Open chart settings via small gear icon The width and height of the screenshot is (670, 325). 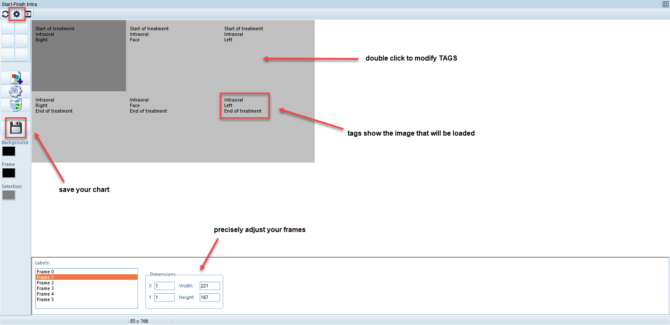click(x=17, y=14)
